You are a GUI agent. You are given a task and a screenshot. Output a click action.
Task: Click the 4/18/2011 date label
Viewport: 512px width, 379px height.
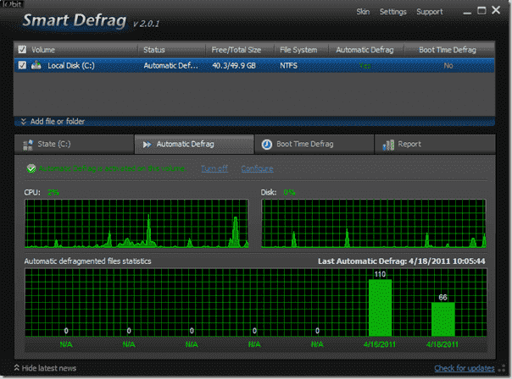(x=442, y=344)
